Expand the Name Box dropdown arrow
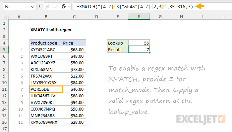This screenshot has height=132, width=232. 32,7
